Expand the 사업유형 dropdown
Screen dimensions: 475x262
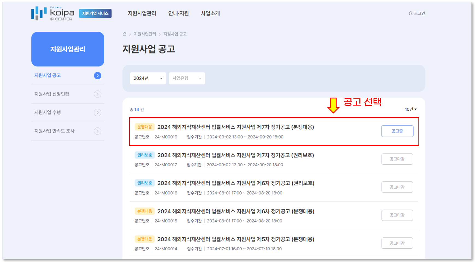[187, 78]
